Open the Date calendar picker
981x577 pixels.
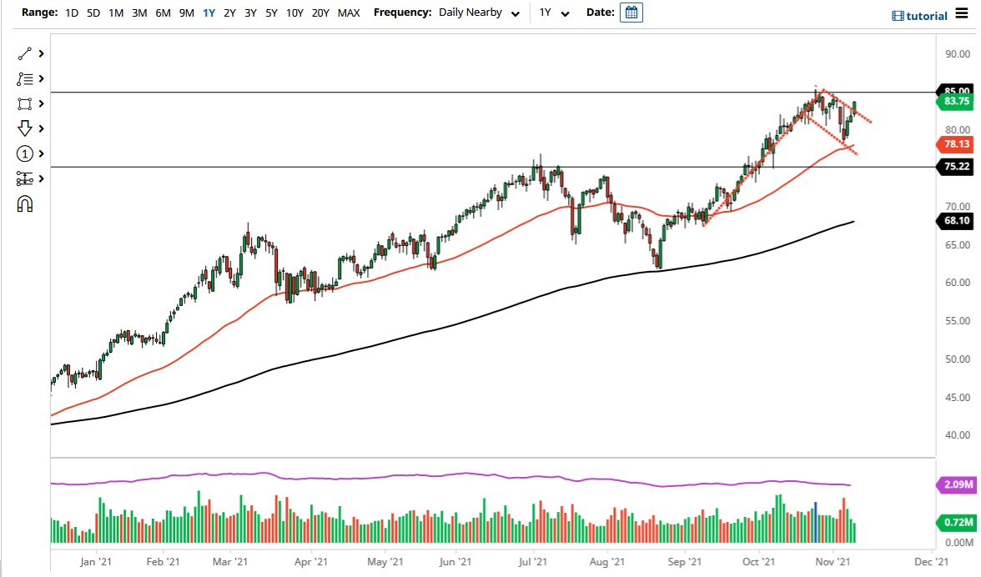[631, 13]
